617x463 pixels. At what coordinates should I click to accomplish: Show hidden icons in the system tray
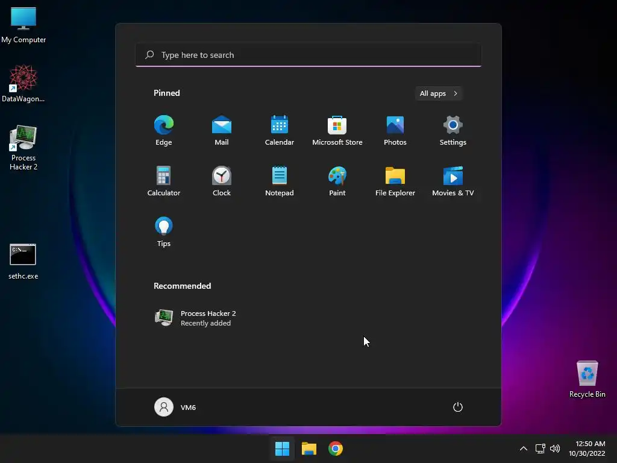tap(524, 449)
